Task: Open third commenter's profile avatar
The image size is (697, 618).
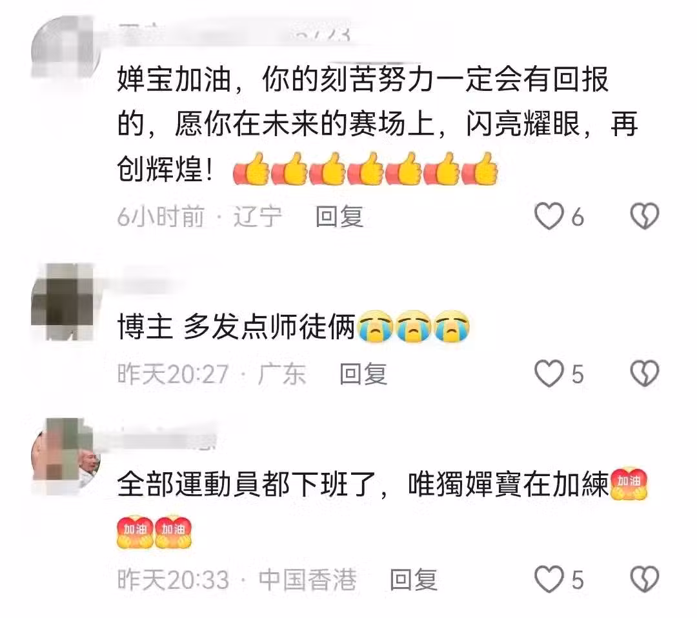Action: pos(66,456)
